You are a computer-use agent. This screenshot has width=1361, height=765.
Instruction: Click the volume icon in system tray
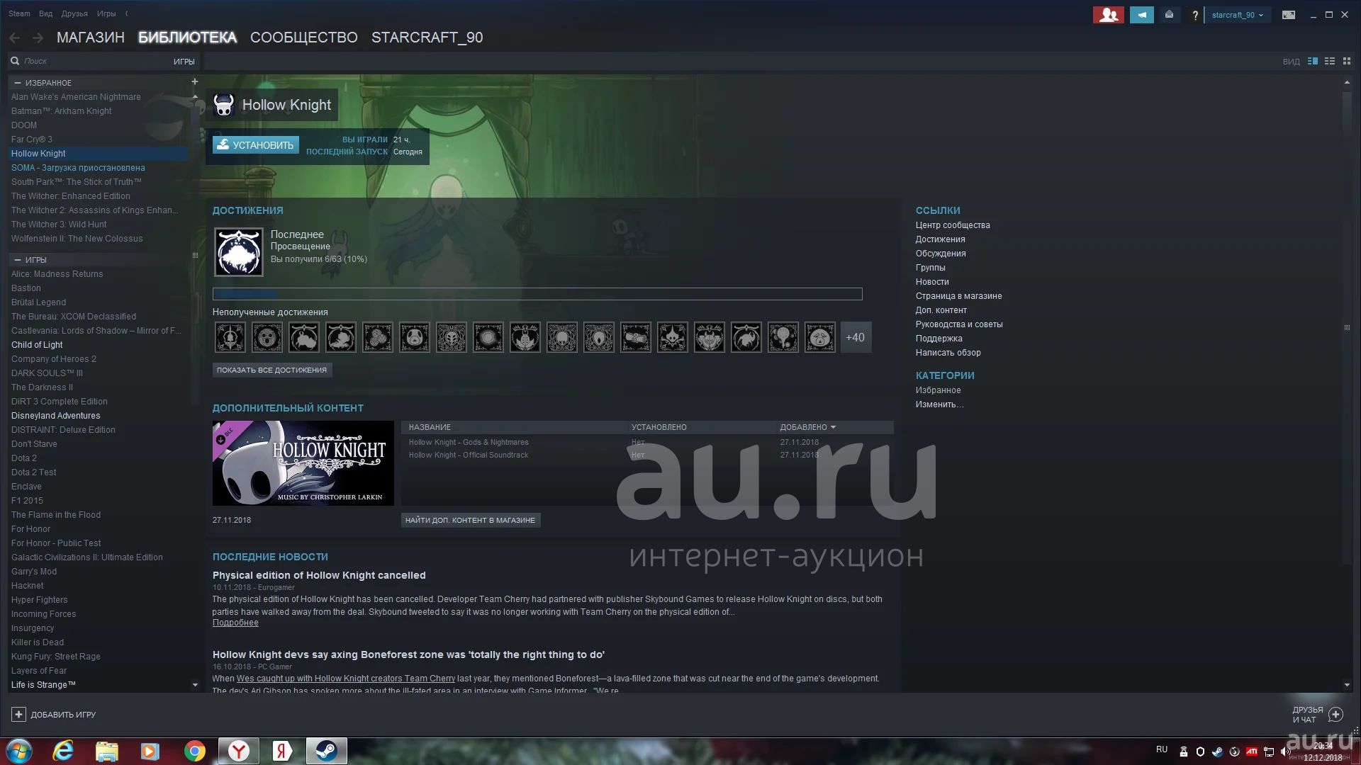pos(1286,752)
